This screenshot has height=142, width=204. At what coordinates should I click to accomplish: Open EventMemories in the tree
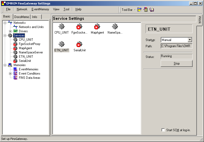pyautogui.click(x=29, y=69)
